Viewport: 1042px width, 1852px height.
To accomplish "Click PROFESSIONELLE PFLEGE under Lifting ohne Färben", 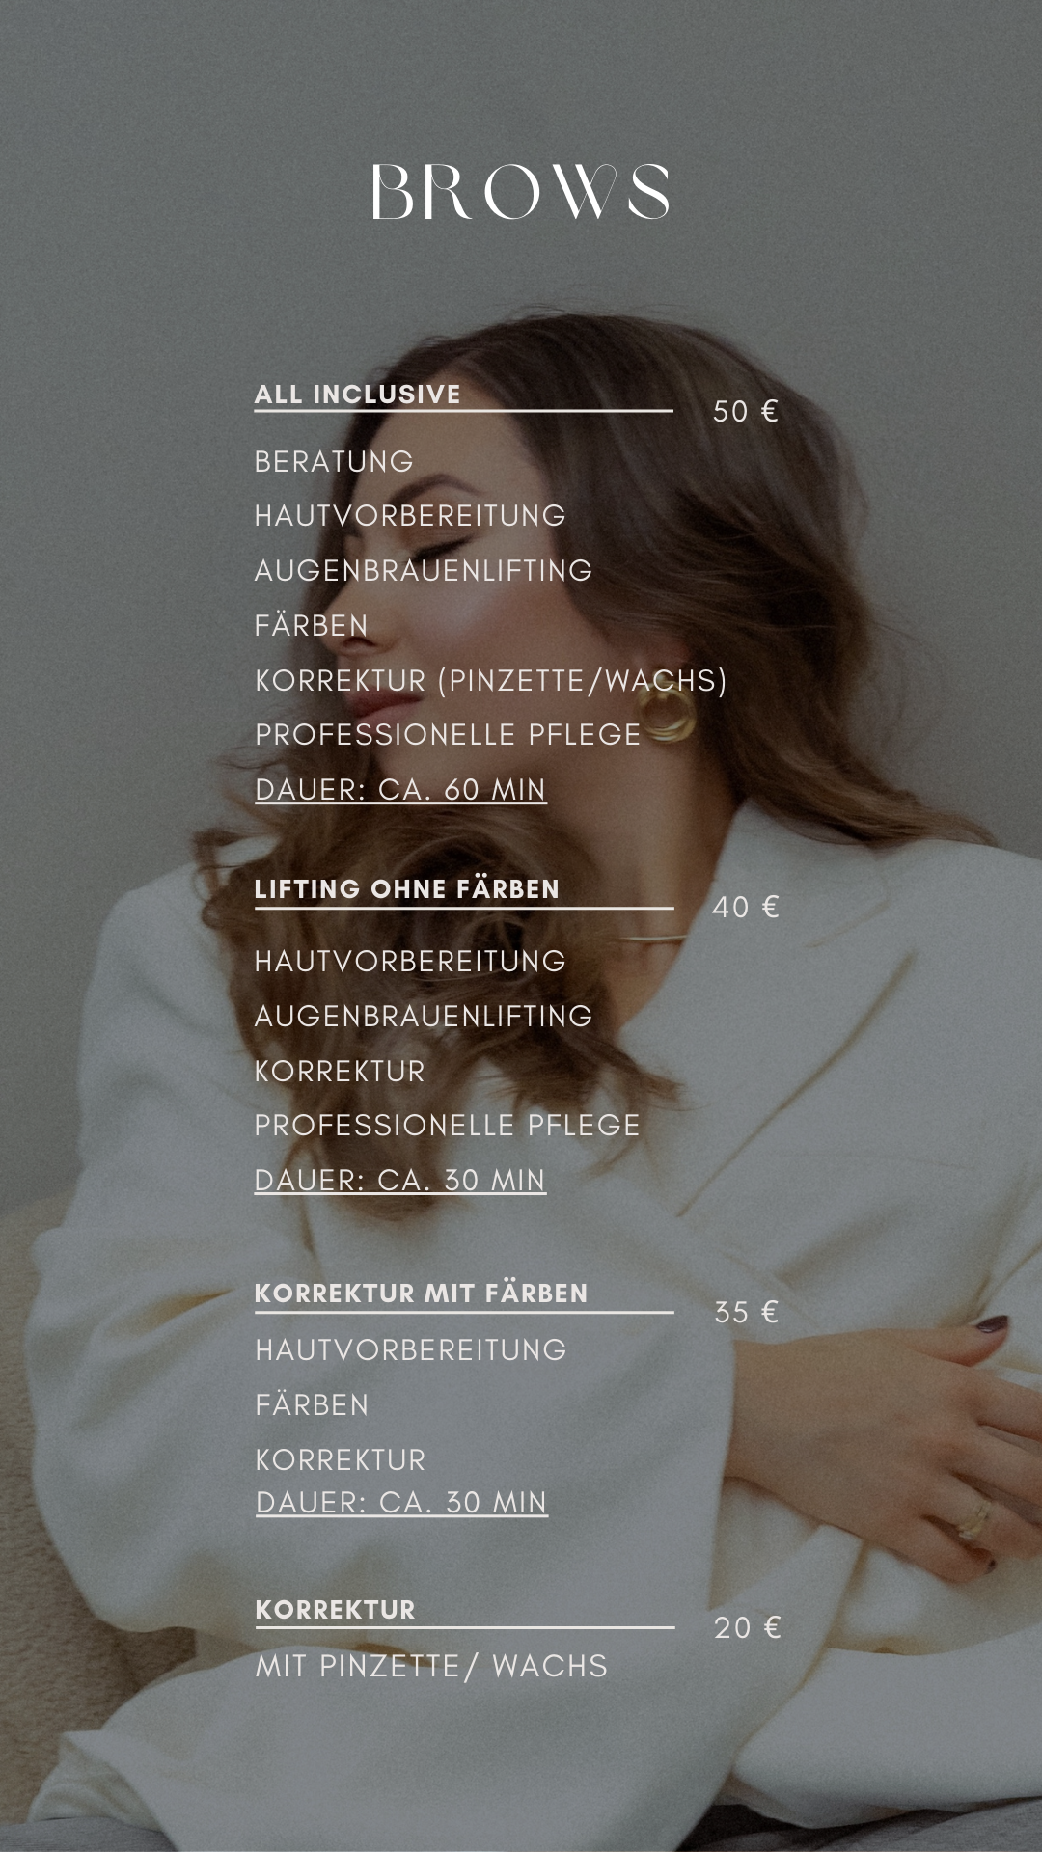I will point(448,1126).
